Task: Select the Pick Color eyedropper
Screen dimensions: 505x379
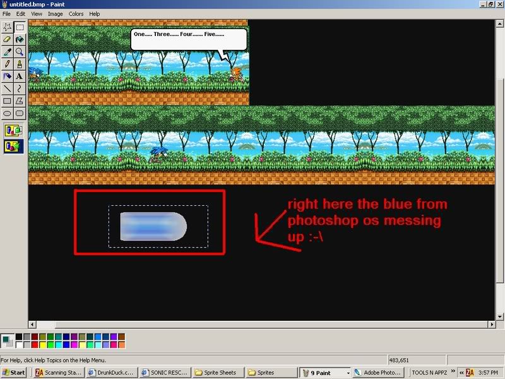Action: pos(8,52)
